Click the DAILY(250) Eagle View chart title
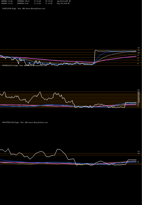 [24, 9]
